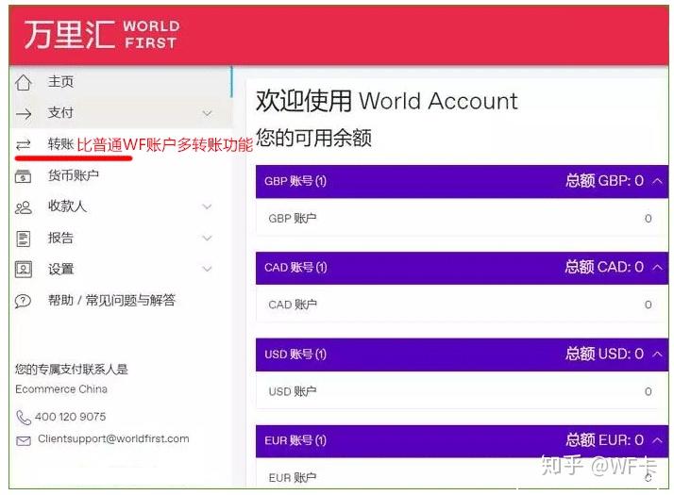Click the 总额 CAD: 0 total
This screenshot has height=495, width=674.
[604, 267]
